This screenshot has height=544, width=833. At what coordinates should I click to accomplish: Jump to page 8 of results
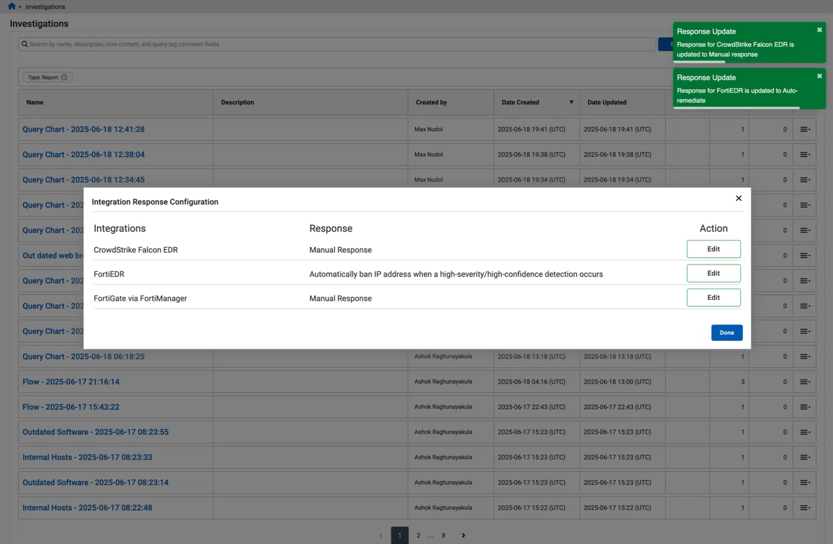pos(443,535)
